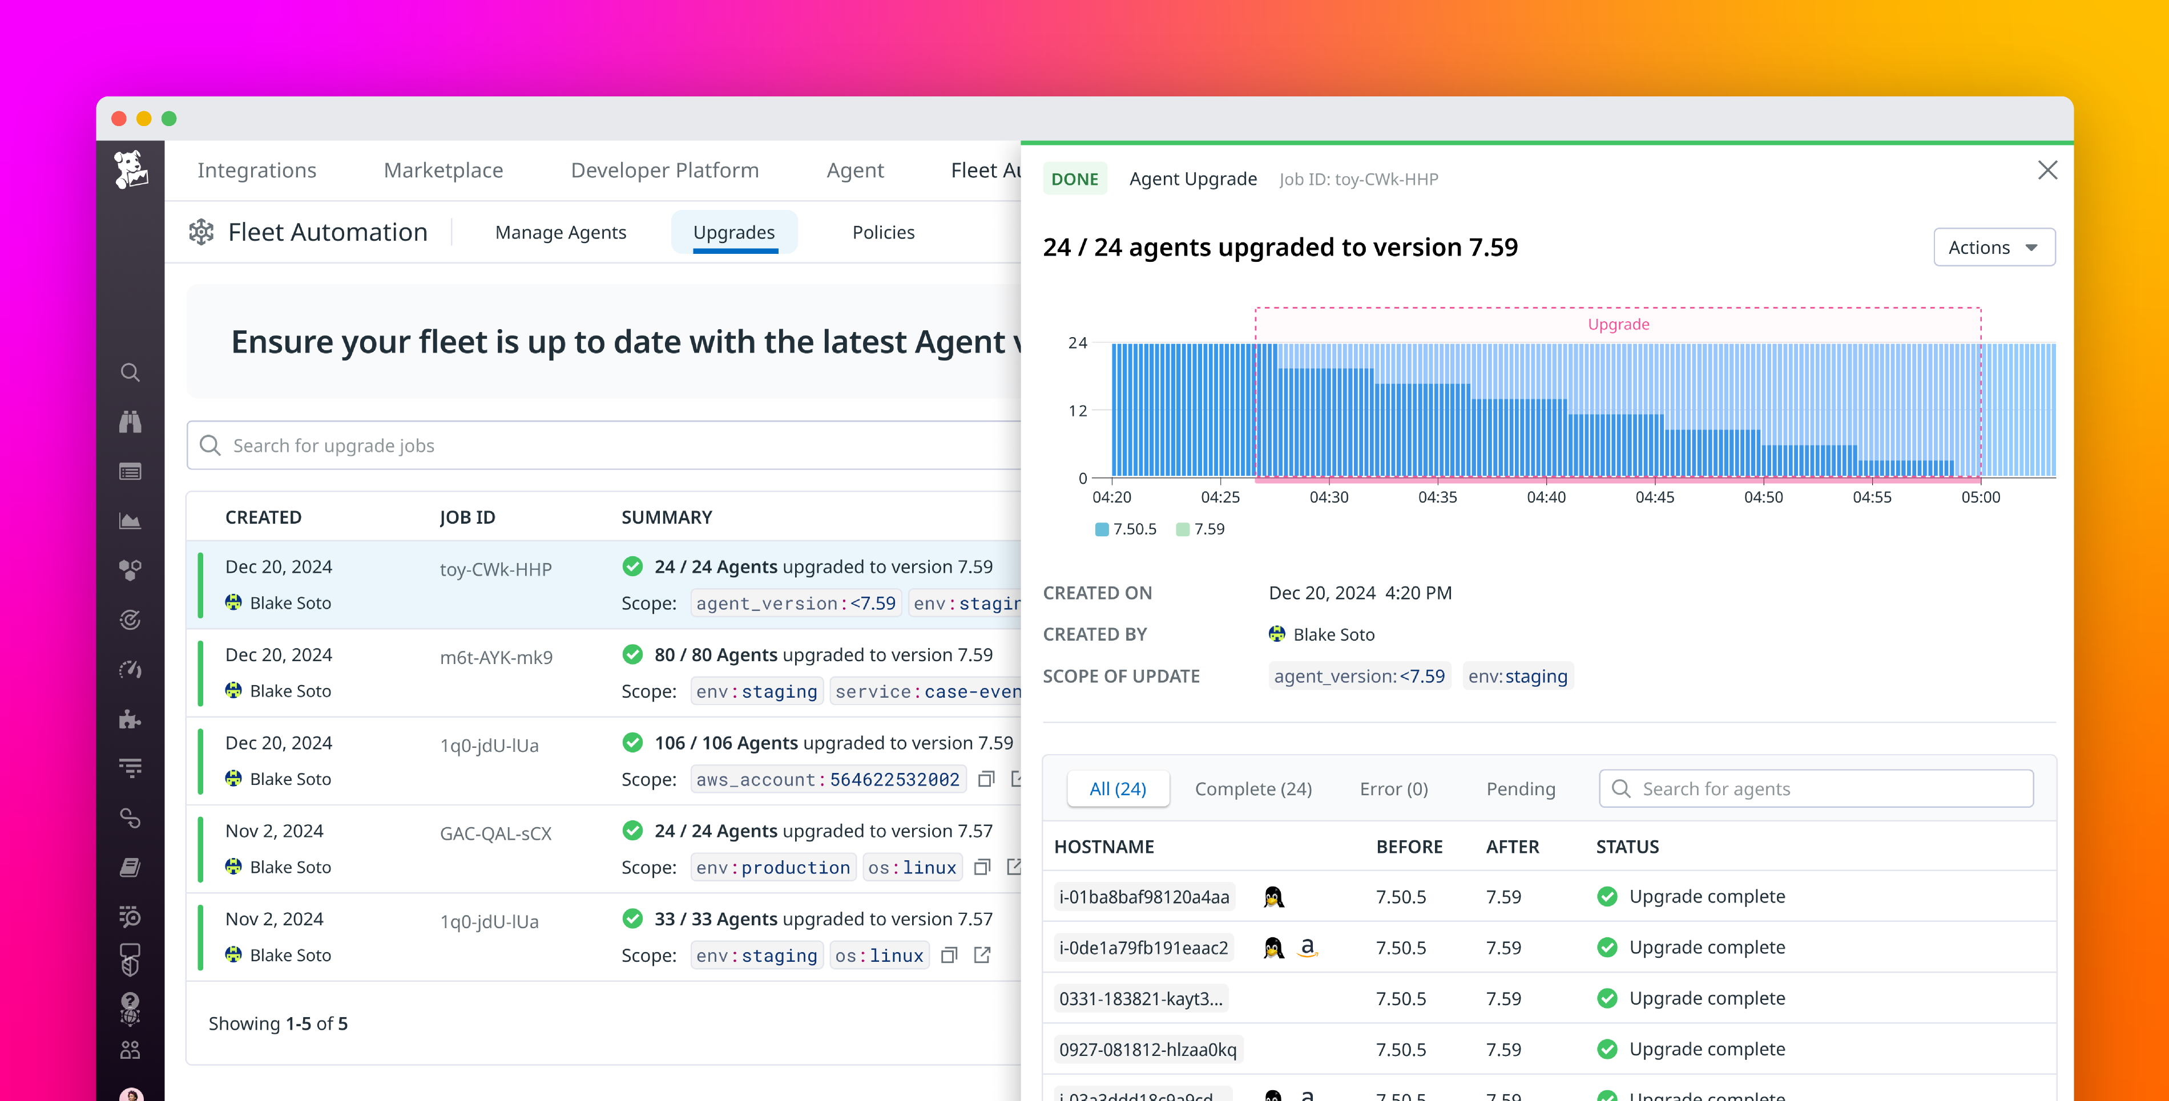The width and height of the screenshot is (2169, 1101).
Task: Open Watchdog using the binoculars sidebar icon
Action: pos(131,423)
